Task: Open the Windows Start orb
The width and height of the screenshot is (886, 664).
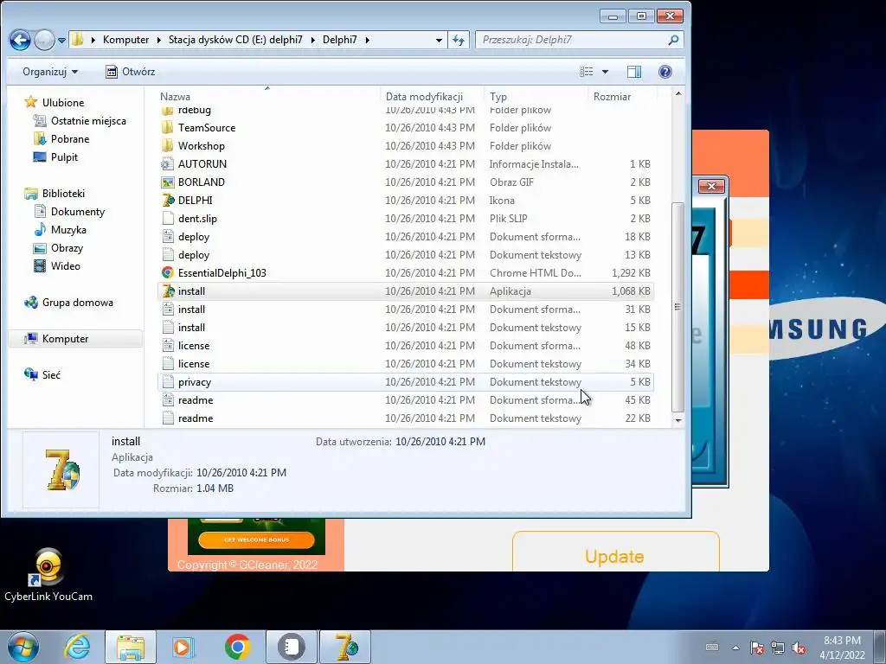Action: (x=23, y=647)
